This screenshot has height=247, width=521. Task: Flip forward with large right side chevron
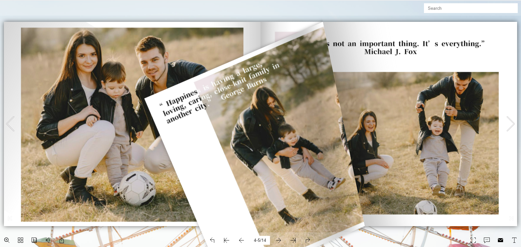[x=510, y=124]
